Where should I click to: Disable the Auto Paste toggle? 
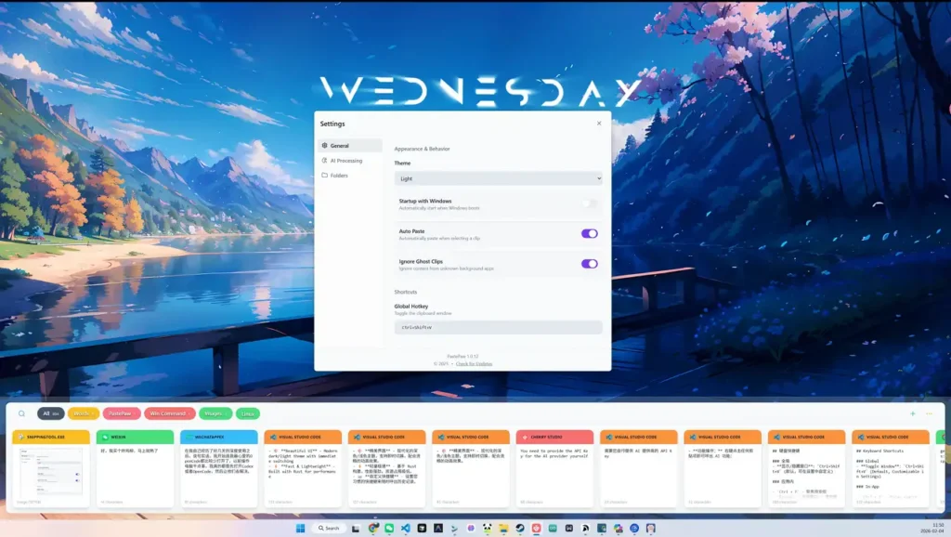(x=589, y=233)
